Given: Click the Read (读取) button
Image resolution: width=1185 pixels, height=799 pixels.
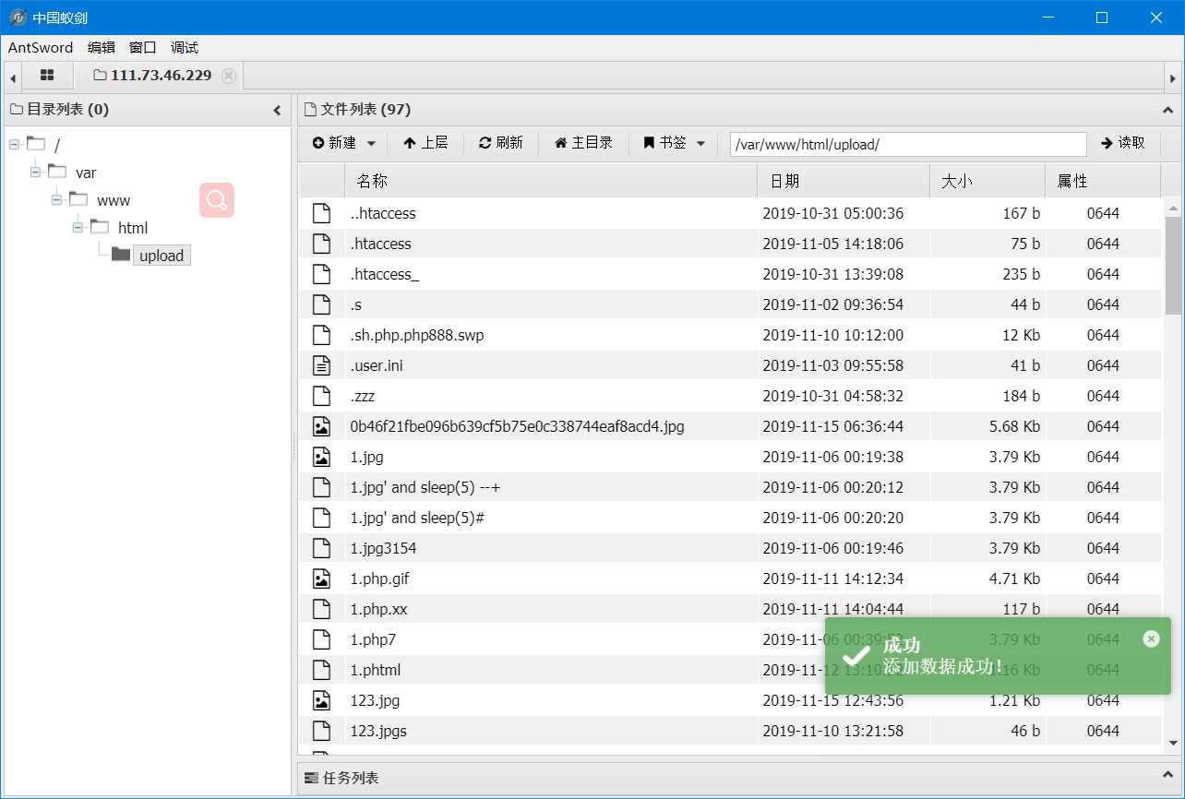Looking at the screenshot, I should click(x=1122, y=143).
